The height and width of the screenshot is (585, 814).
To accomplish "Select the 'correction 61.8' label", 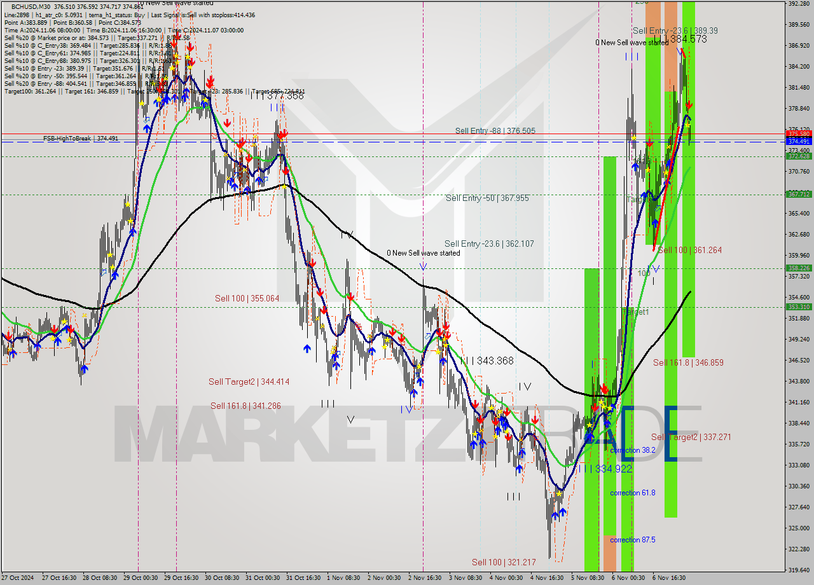I will [x=632, y=493].
